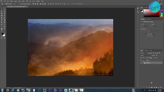Select the Horizontal Type tool
This screenshot has width=164, height=92.
pyautogui.click(x=4, y=25)
